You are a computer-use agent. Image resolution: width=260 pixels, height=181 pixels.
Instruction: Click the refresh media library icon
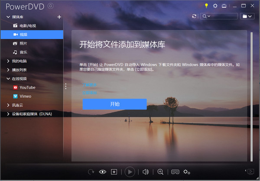point(194,16)
